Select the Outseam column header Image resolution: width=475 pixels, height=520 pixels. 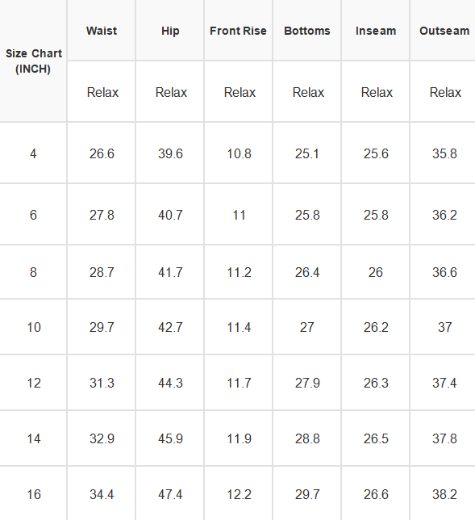point(444,31)
